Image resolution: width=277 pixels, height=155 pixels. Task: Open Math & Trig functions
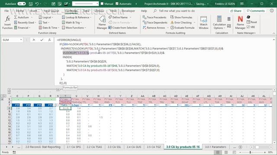(72, 22)
